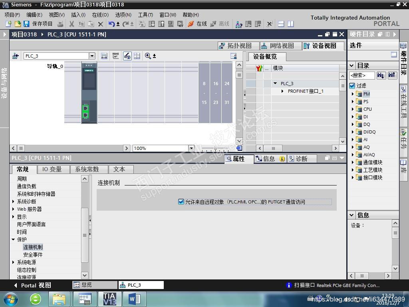Viewport: 409px width, 307px height.
Task: Click the catalog 搜索 search field
Action: click(362, 76)
